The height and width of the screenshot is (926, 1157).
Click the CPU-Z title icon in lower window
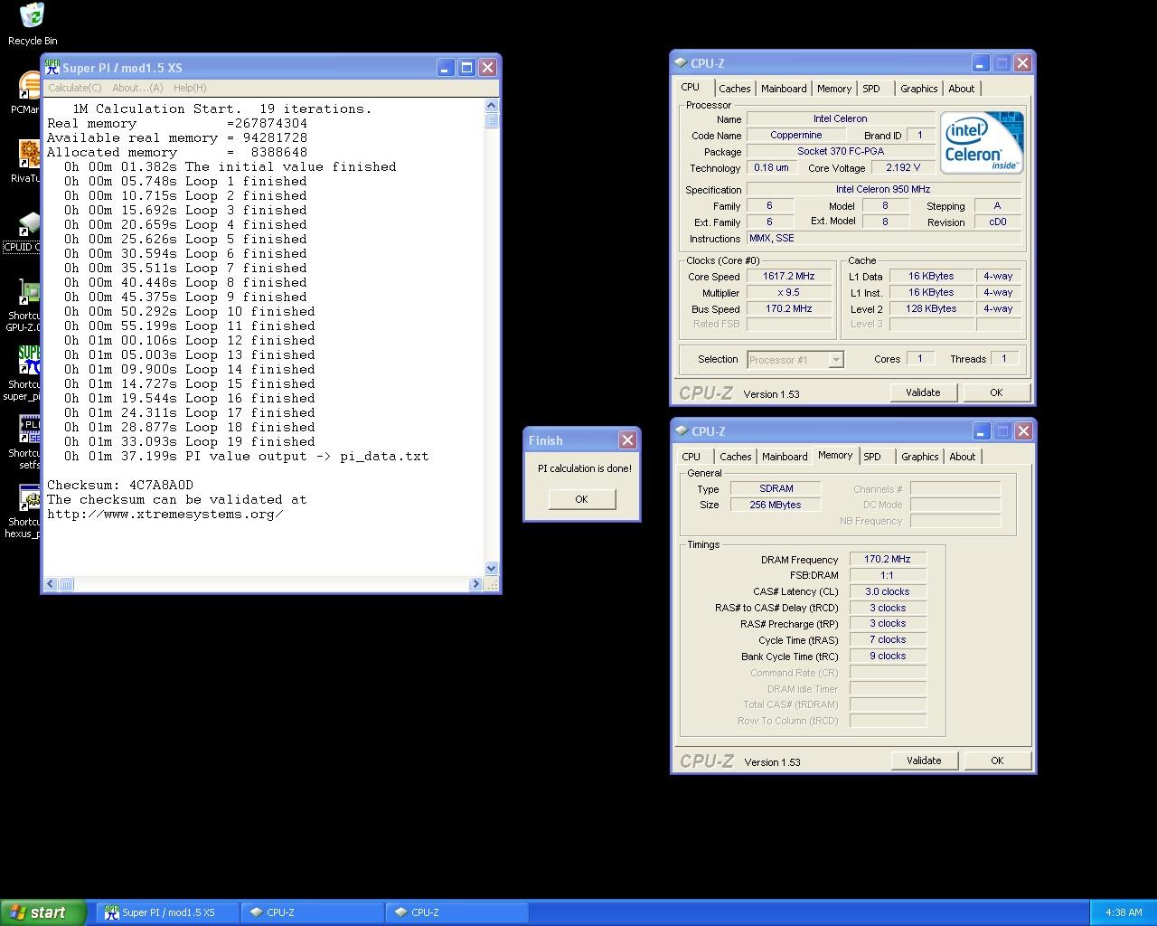click(681, 431)
